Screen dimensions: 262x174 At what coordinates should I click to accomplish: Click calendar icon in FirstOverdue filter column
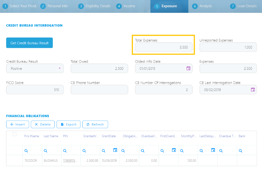pyautogui.click(x=174, y=150)
